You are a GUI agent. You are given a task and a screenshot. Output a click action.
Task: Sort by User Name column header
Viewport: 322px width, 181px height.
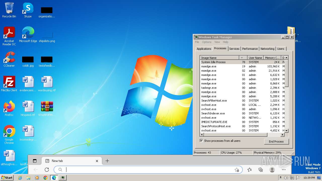(255, 58)
